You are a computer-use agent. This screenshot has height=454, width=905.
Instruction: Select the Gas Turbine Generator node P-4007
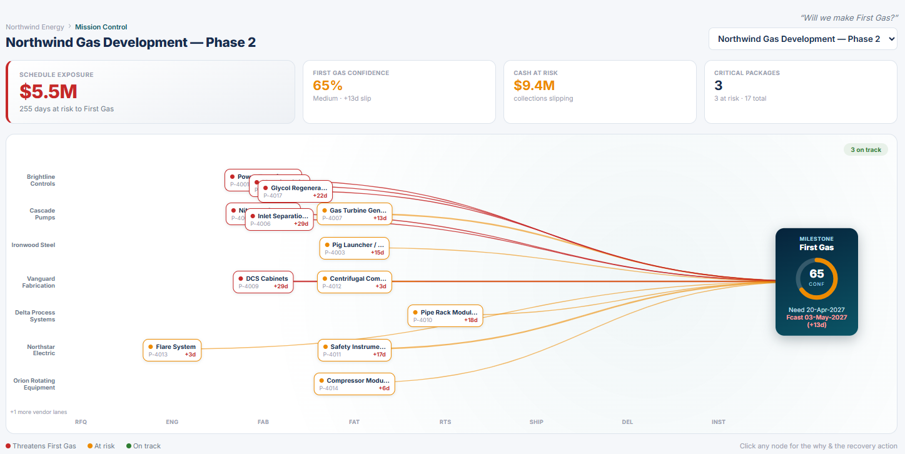[x=355, y=214]
